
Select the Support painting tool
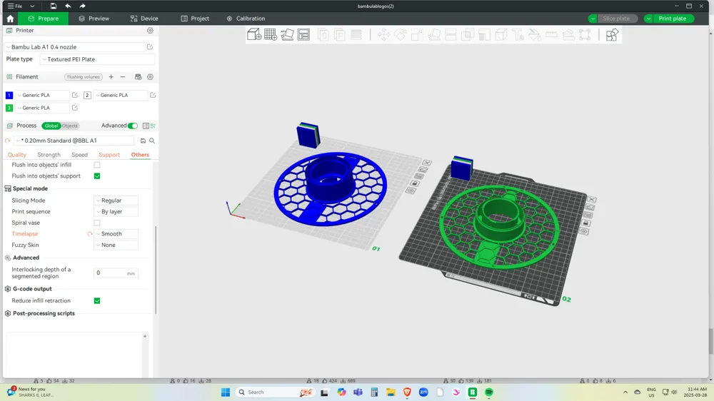click(x=485, y=34)
